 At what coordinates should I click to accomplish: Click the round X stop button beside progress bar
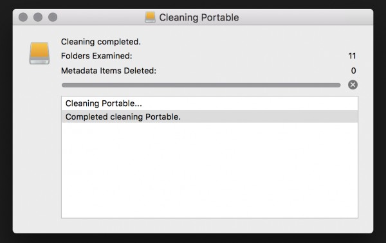353,85
